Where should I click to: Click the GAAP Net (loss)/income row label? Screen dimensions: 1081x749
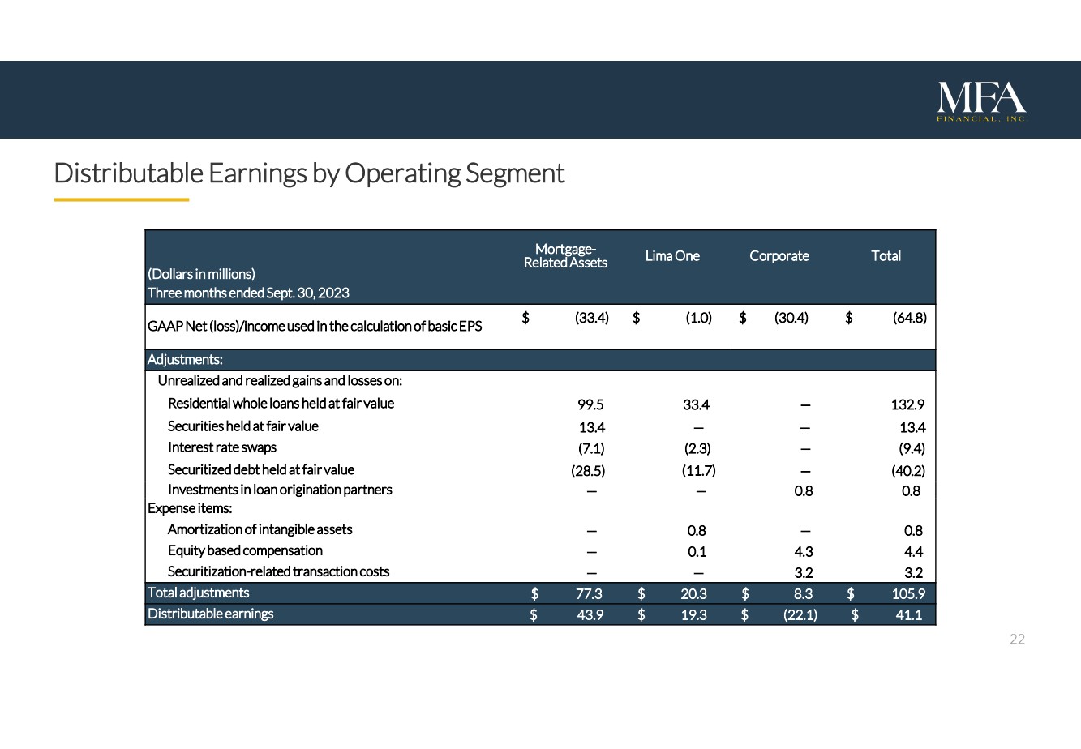(x=315, y=326)
